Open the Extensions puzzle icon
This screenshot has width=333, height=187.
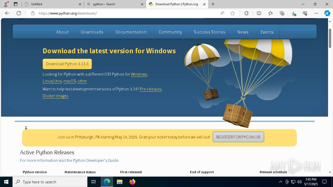click(x=246, y=13)
